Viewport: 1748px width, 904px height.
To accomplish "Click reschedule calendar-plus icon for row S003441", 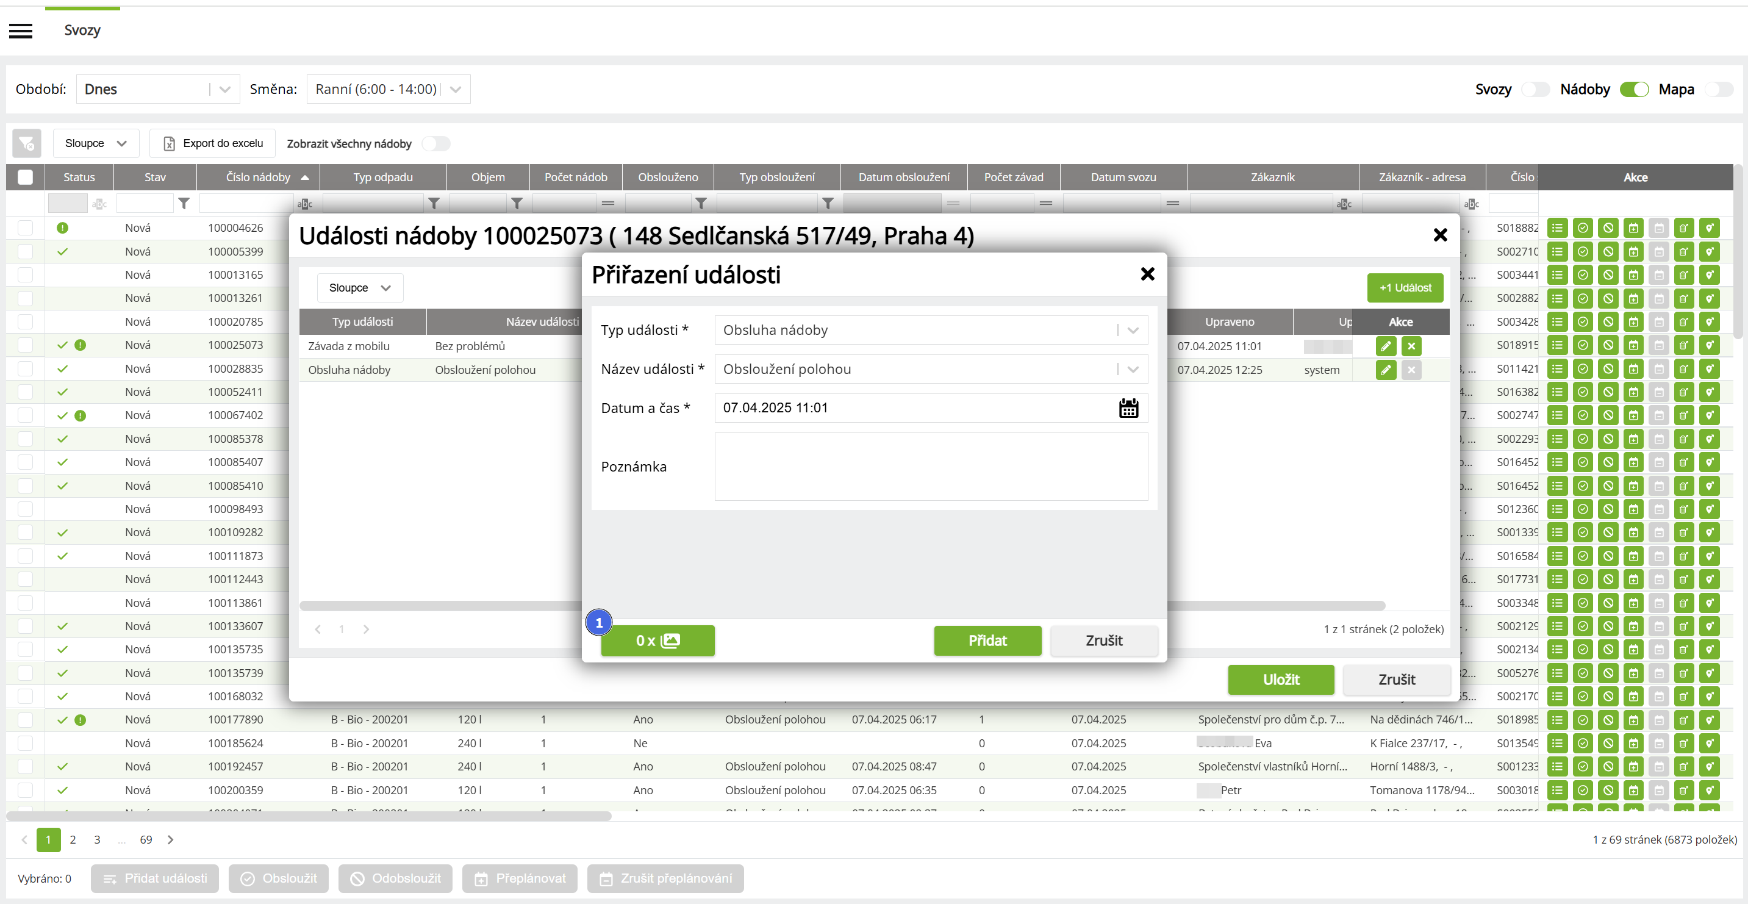I will (1633, 275).
